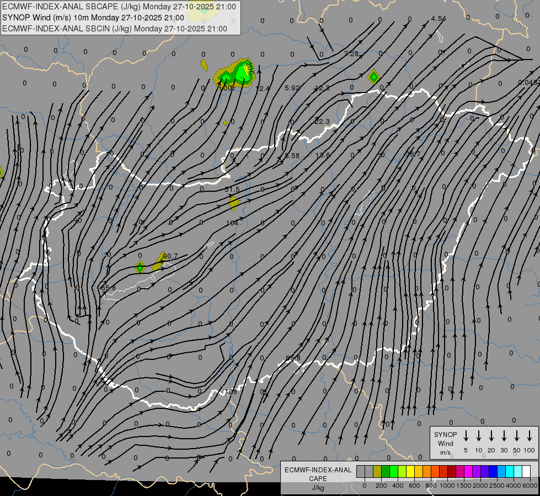Pick the olive swatch in the CAPE legend
The image size is (540, 496).
[377, 472]
